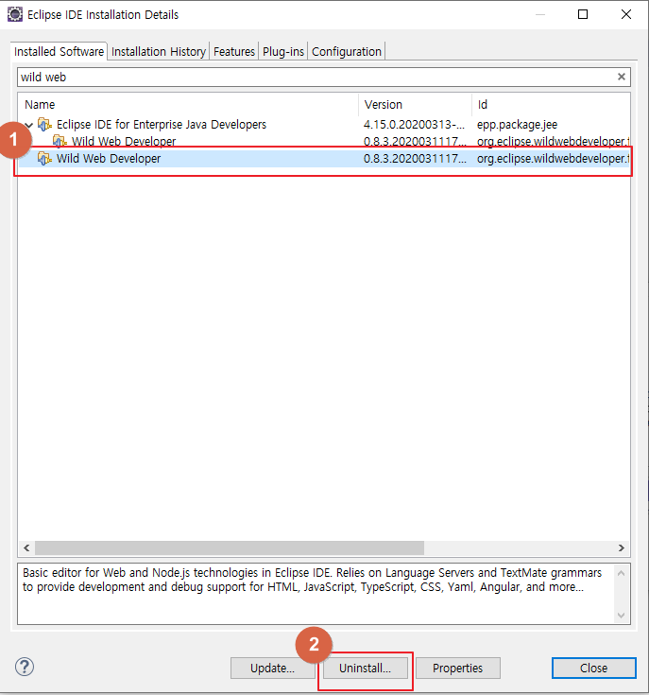
Task: Click the highlighted row's 0.8.3.2020031117... version cell
Action: [x=415, y=158]
